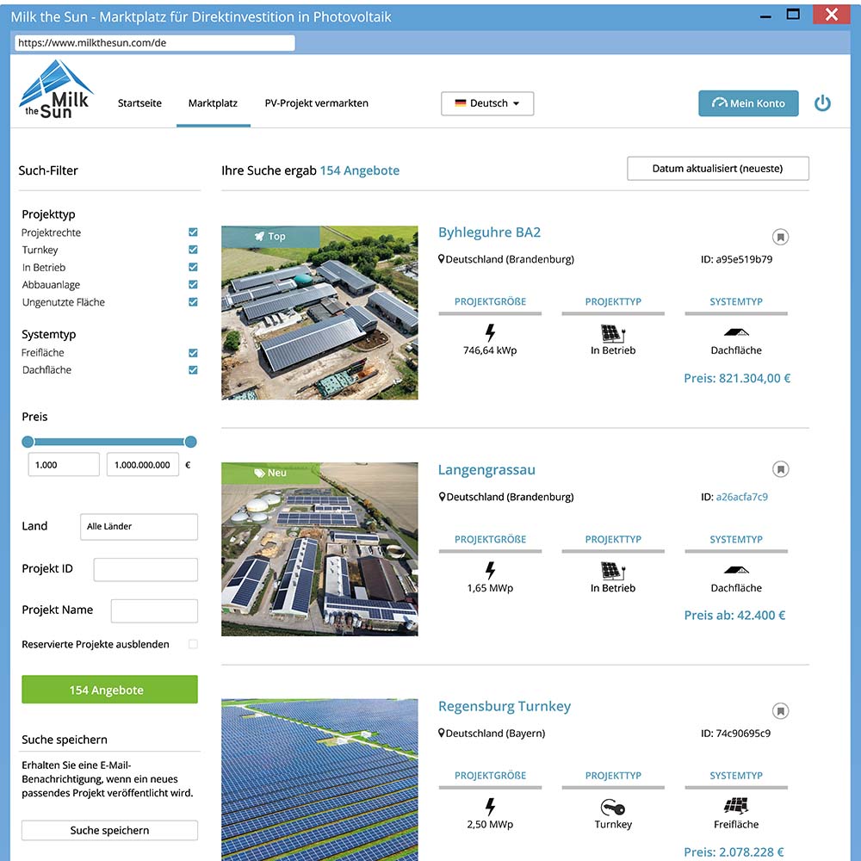
Task: Enable Reservierte Projekte ausblenden
Action: point(193,644)
